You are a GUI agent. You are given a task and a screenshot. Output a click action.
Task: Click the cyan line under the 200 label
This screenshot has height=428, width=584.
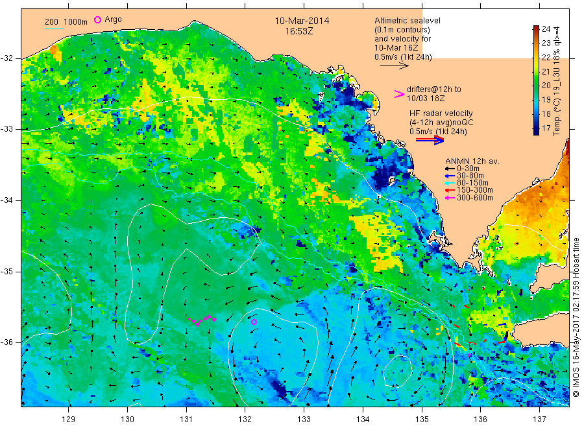coord(55,28)
